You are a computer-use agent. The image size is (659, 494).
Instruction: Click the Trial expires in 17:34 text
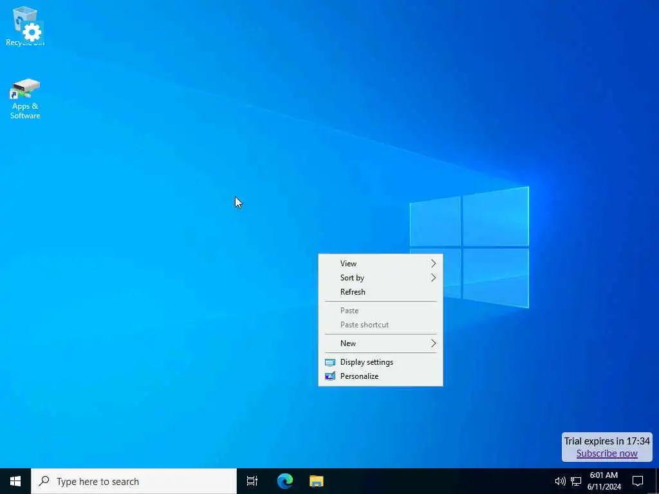coord(607,441)
